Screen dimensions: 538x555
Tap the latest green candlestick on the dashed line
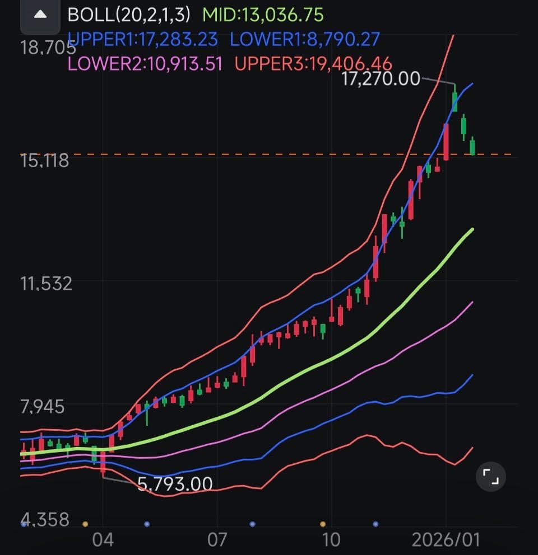point(473,147)
